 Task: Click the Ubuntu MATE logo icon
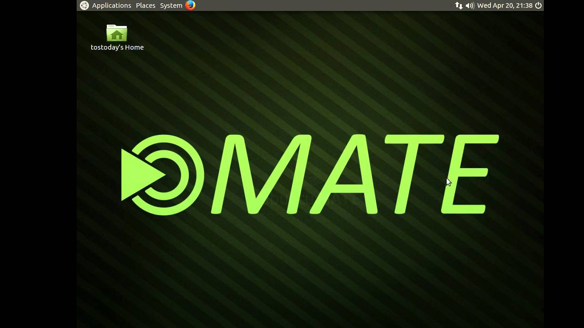click(x=84, y=5)
